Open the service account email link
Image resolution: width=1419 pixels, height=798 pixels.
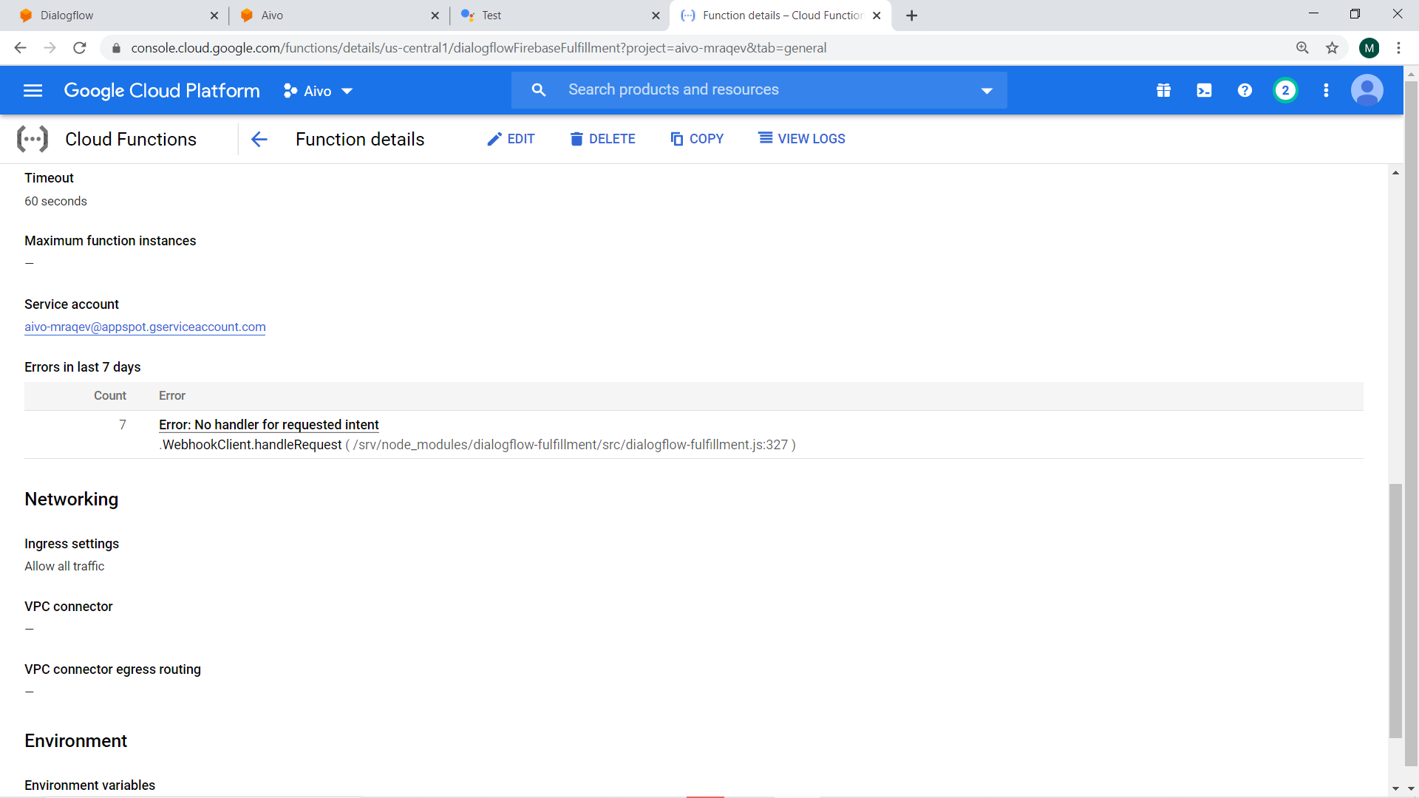coord(145,327)
